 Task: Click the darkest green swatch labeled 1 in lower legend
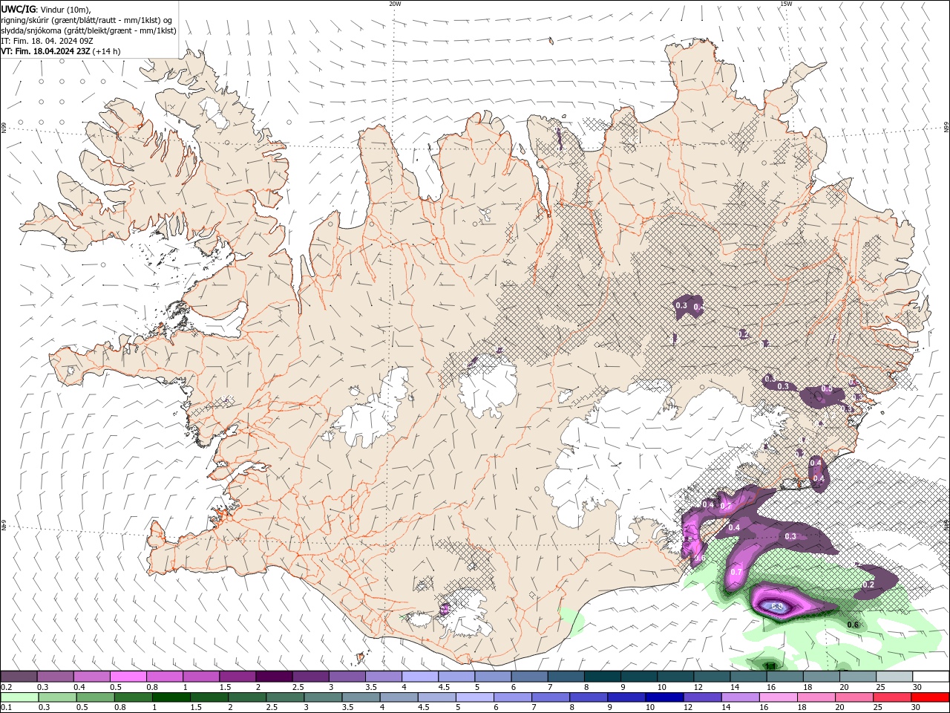pyautogui.click(x=171, y=697)
